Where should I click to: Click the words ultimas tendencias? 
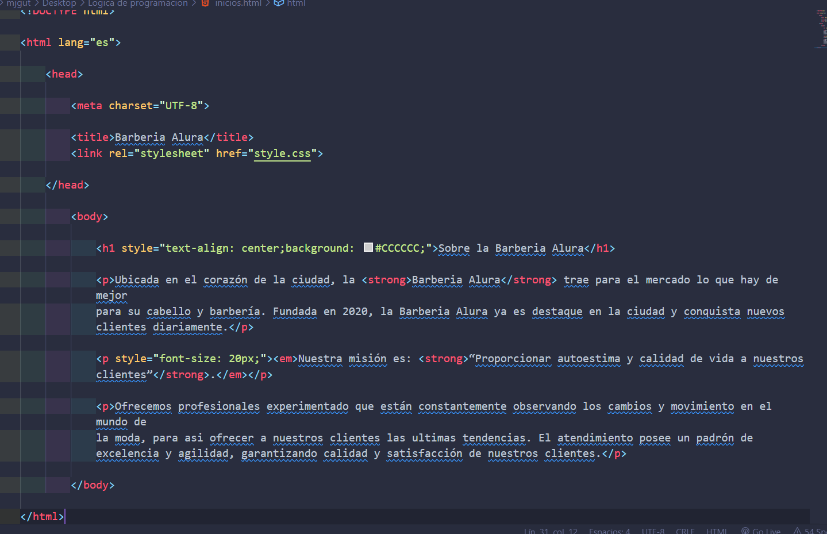click(469, 438)
